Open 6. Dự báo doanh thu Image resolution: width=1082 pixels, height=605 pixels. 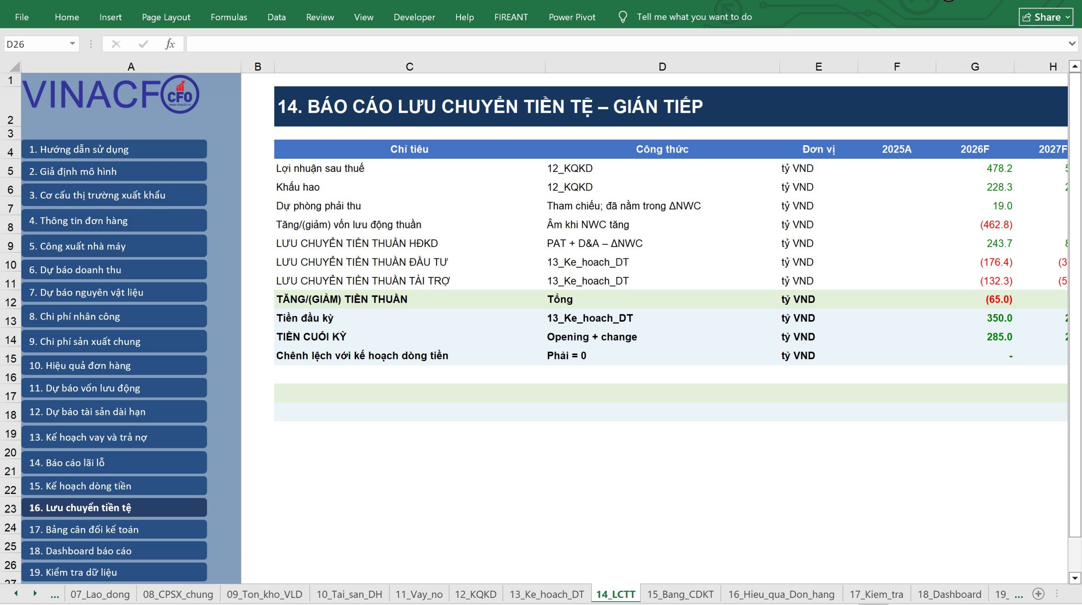click(x=114, y=269)
